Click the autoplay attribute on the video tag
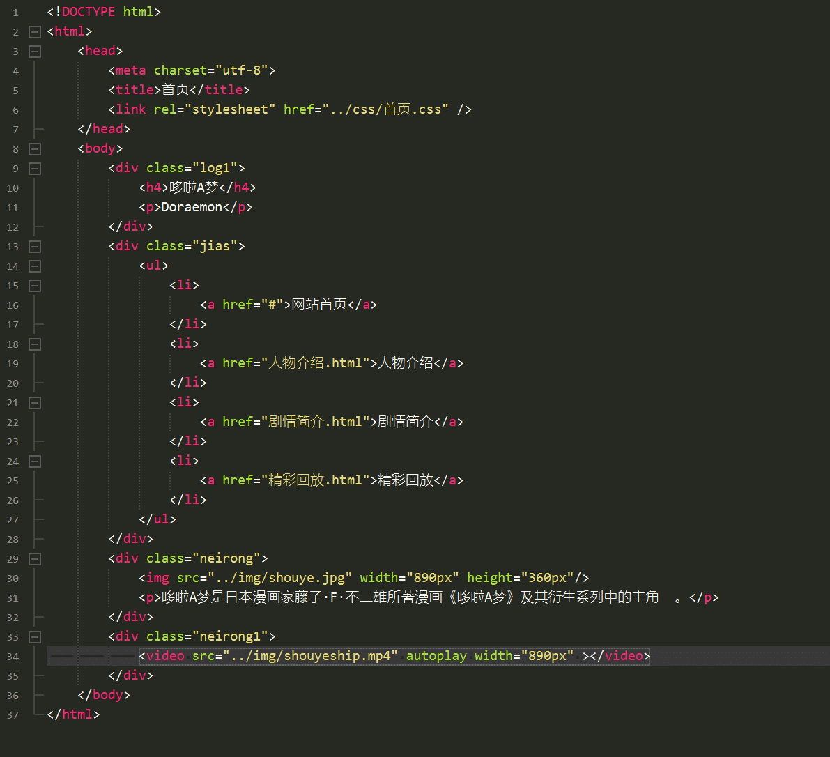This screenshot has width=830, height=757. click(x=436, y=656)
